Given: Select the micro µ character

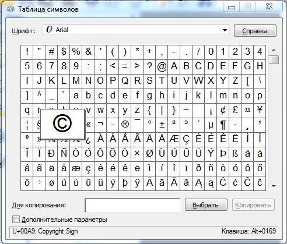Looking at the screenshot, I should pos(211,125).
